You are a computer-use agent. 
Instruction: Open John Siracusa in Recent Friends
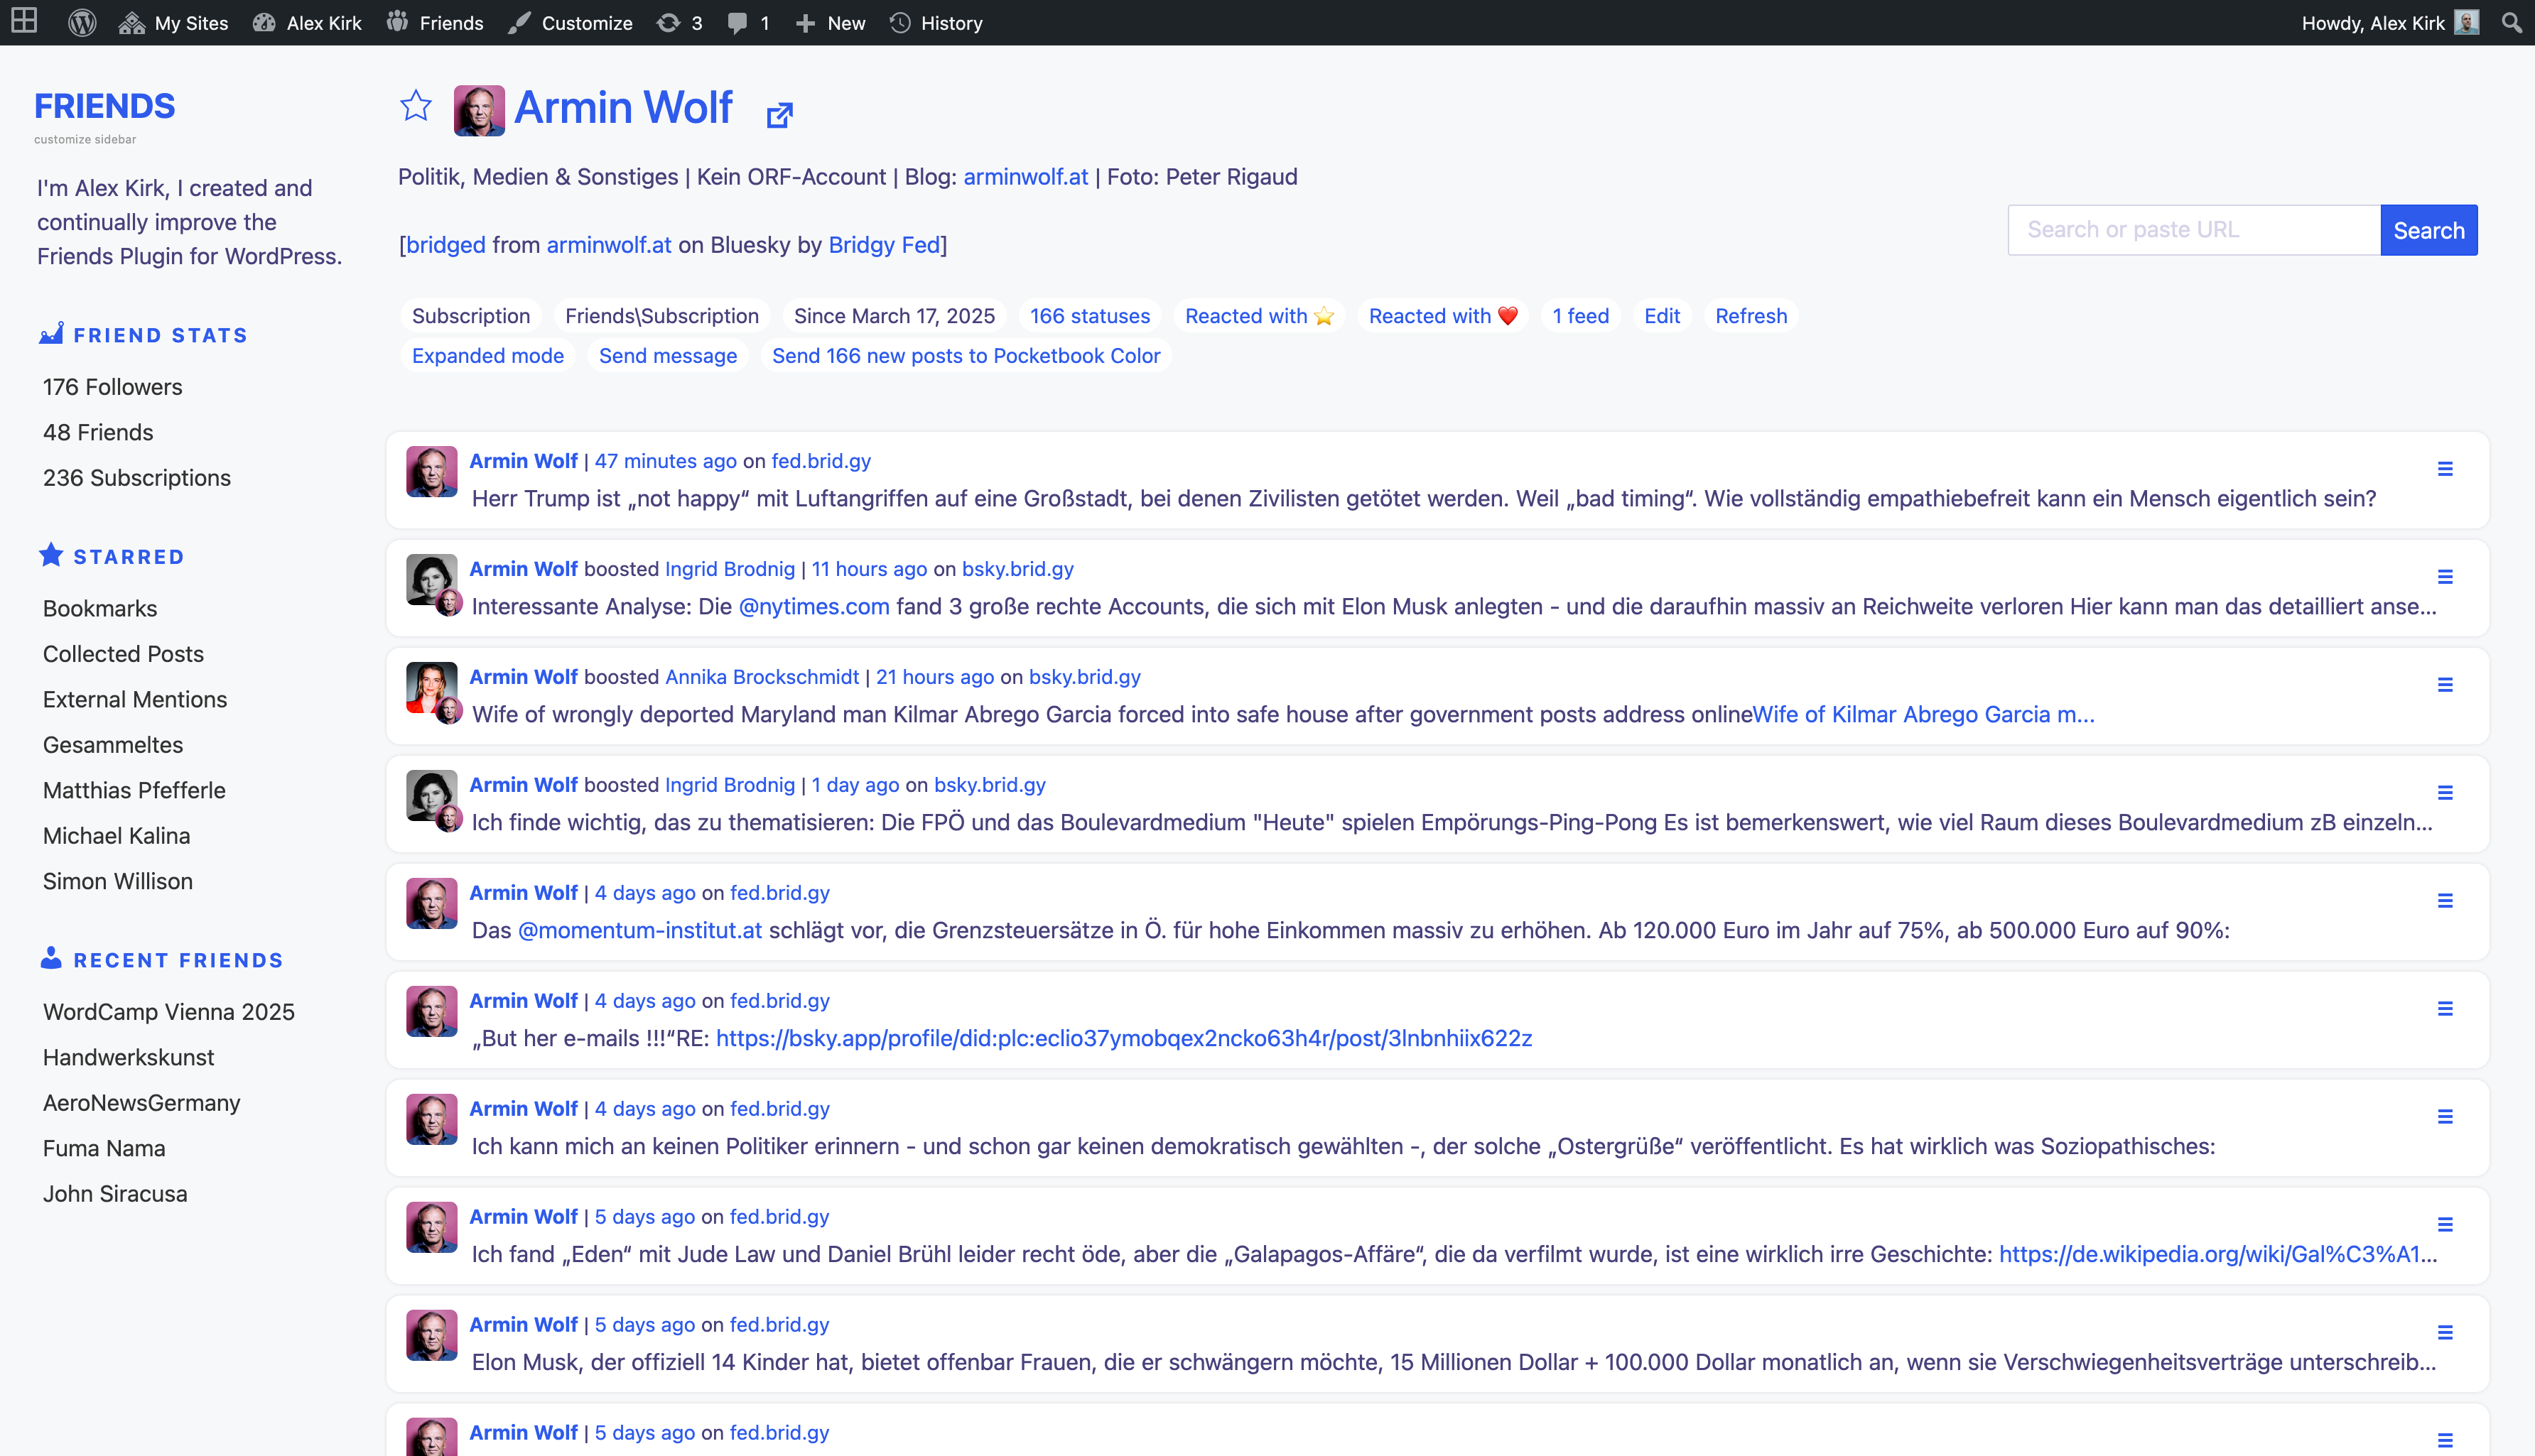pos(115,1194)
